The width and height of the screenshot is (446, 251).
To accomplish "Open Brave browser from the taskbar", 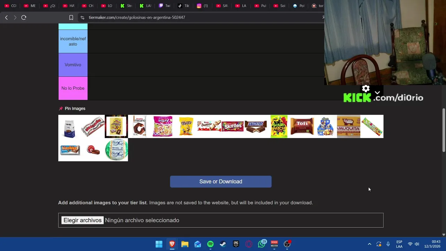I will [172, 244].
